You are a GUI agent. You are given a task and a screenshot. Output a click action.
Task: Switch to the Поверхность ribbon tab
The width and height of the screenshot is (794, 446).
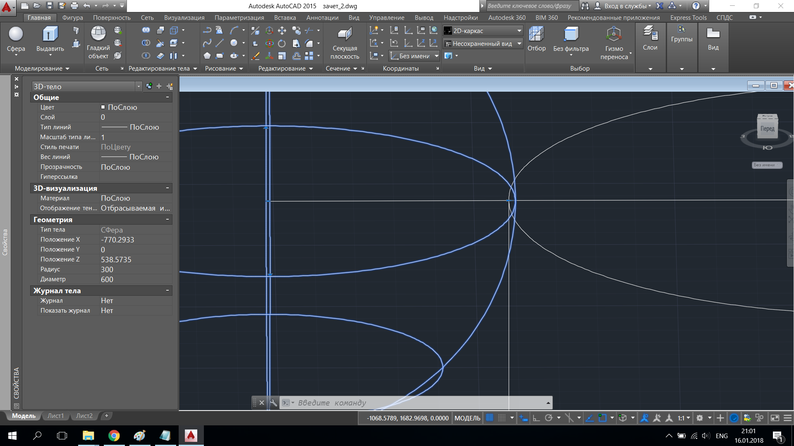pyautogui.click(x=112, y=17)
